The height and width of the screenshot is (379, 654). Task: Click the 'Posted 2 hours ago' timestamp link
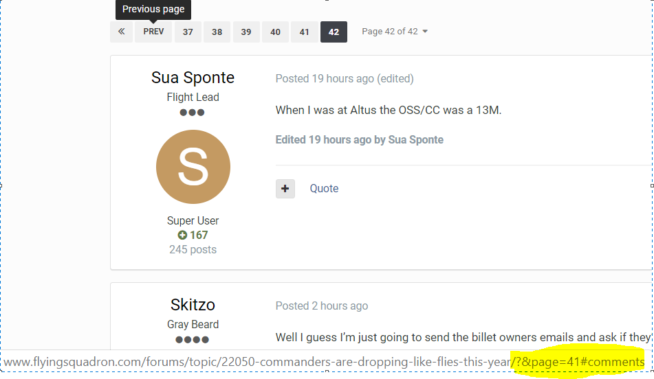click(322, 306)
